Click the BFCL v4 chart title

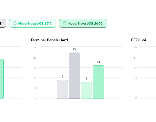139,40
